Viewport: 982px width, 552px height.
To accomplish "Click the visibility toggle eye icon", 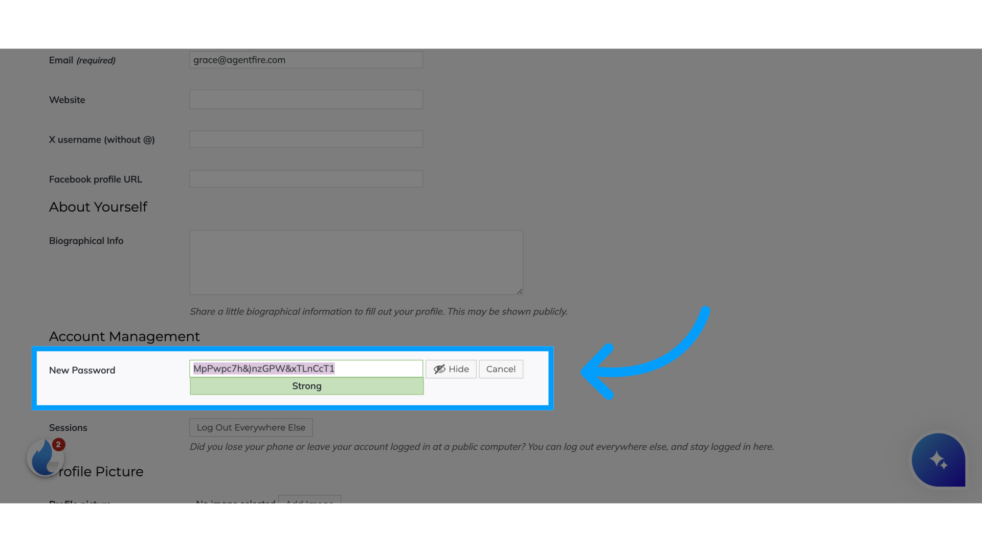I will [438, 369].
